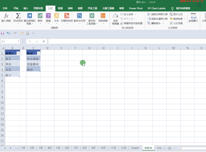Open the XY Chart Labels tab
The width and height of the screenshot is (206, 152).
pyautogui.click(x=156, y=8)
